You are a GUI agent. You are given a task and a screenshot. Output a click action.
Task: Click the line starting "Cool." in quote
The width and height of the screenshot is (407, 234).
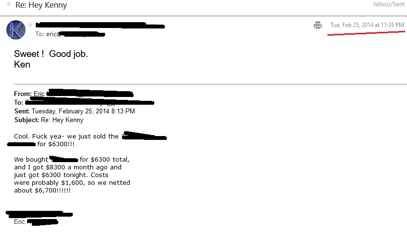66,136
